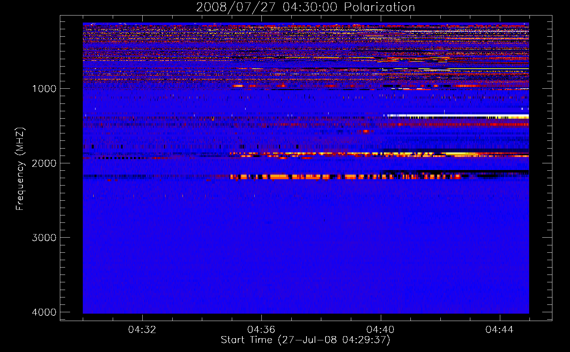Click the 04:44 time tick label

500,329
